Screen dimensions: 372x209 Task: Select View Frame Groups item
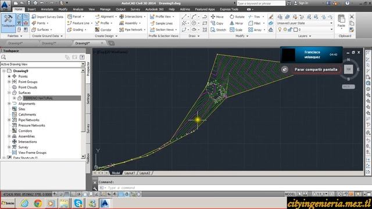coord(33,153)
